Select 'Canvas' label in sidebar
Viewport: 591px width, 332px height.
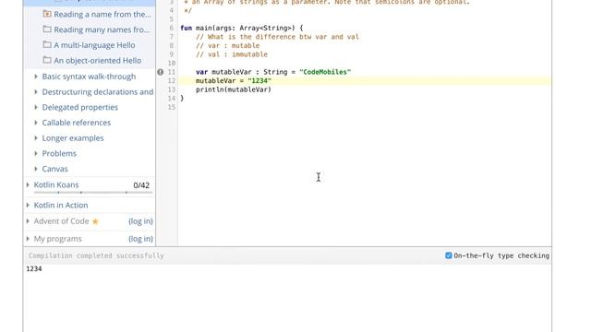pos(54,169)
